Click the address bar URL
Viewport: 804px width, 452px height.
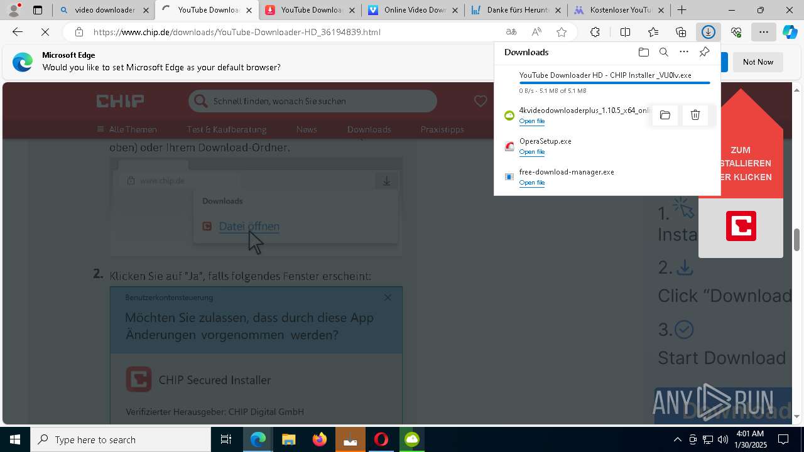[x=237, y=32]
